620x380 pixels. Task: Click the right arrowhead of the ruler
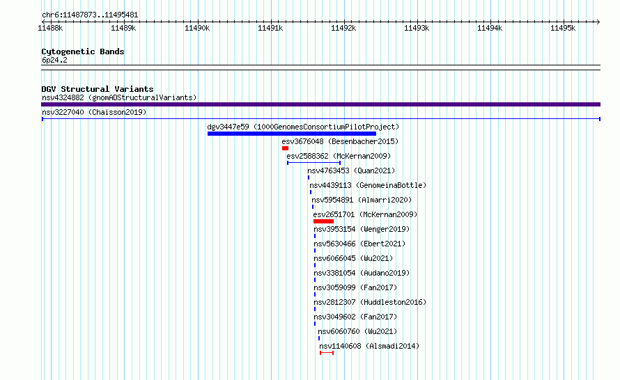coord(598,22)
